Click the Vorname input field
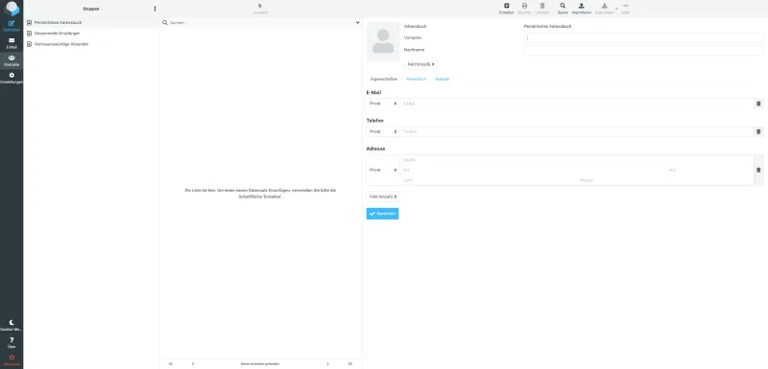The image size is (768, 369). pyautogui.click(x=643, y=37)
